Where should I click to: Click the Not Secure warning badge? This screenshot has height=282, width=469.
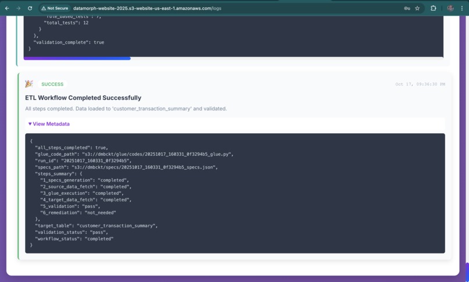[55, 8]
